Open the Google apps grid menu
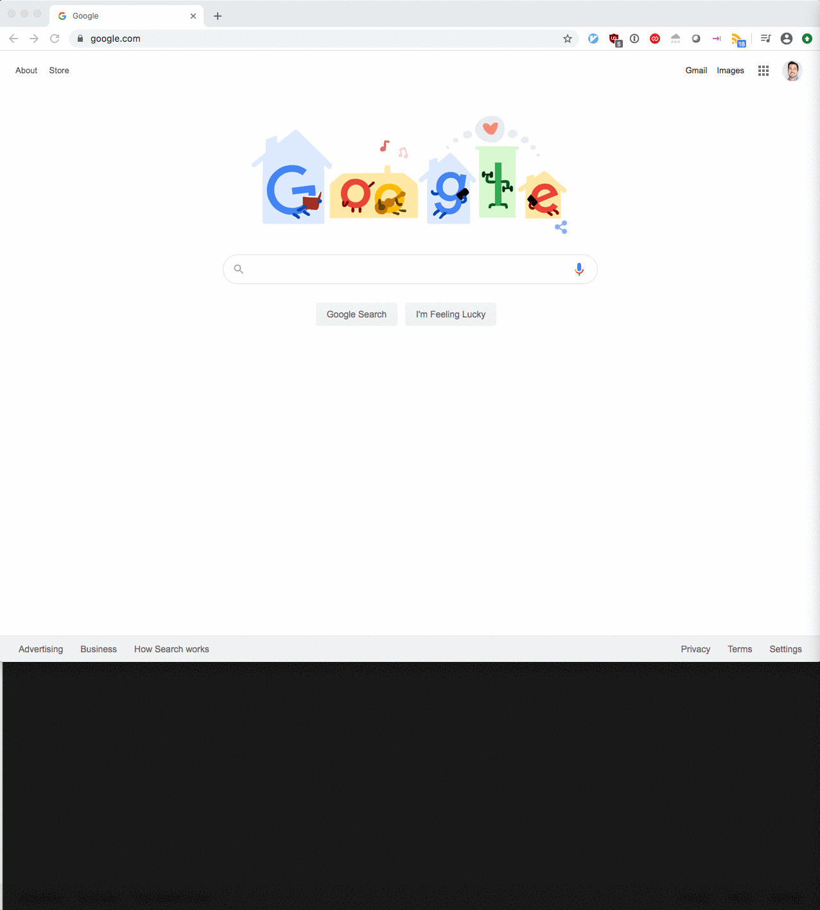This screenshot has height=910, width=820. pyautogui.click(x=763, y=71)
